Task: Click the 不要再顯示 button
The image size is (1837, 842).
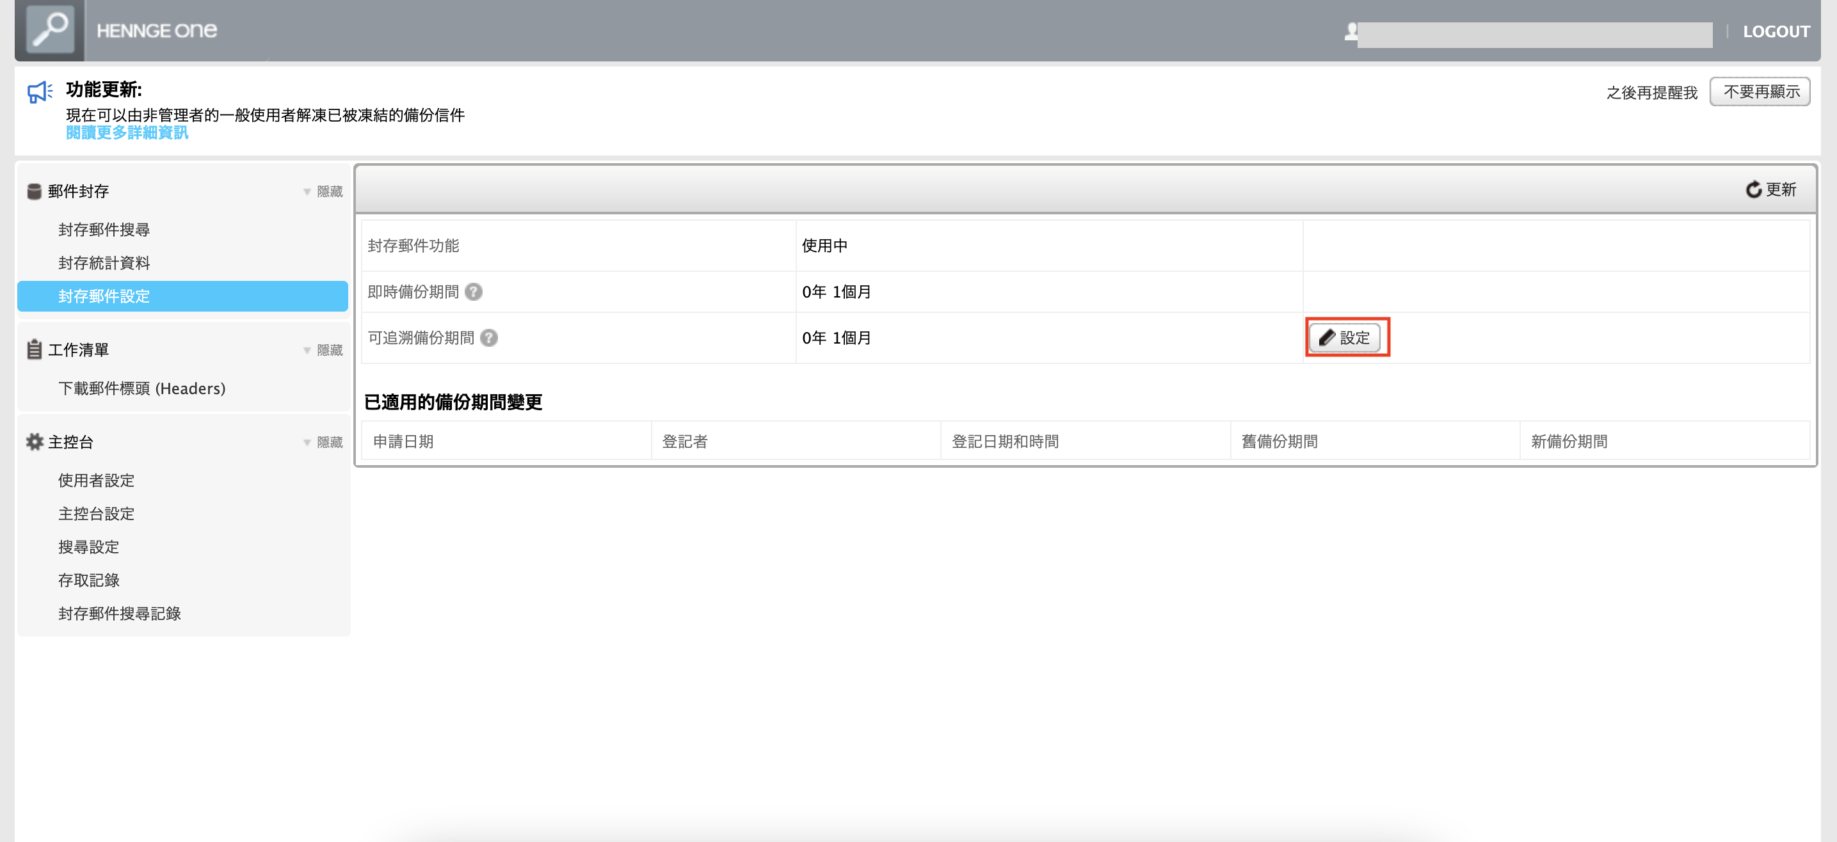Action: point(1760,91)
